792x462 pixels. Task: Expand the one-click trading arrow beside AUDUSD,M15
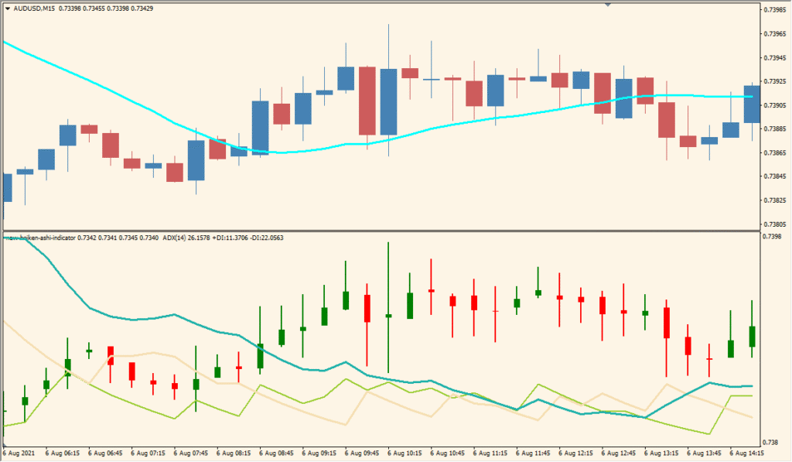[x=8, y=9]
